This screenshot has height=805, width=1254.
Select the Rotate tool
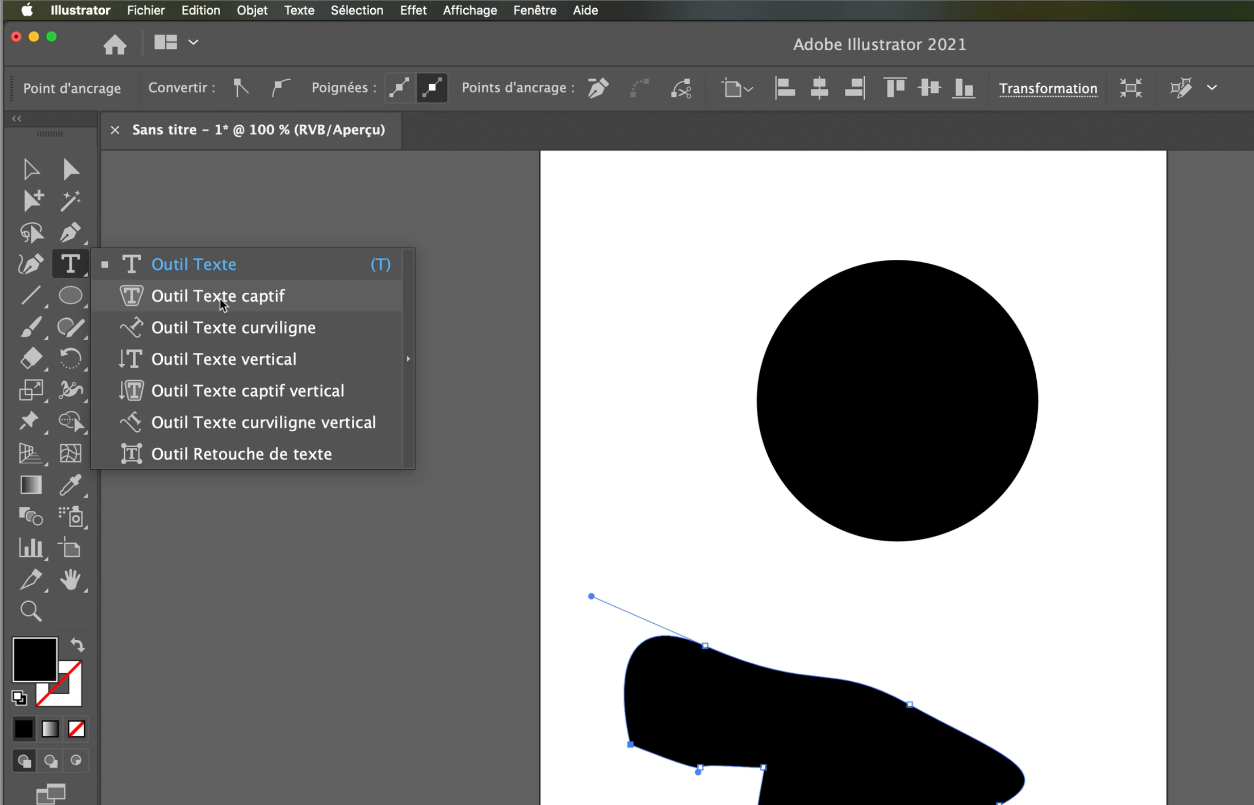pyautogui.click(x=70, y=358)
